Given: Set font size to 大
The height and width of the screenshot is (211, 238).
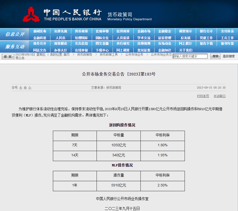Looking at the screenshot, I should tap(21, 88).
